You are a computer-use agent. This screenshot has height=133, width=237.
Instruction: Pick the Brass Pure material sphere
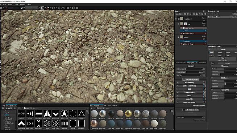(x=129, y=114)
